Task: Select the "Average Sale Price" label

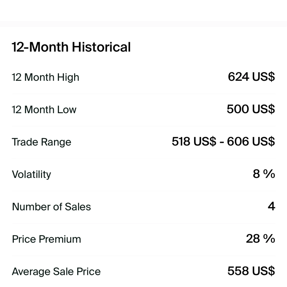Action: 56,271
